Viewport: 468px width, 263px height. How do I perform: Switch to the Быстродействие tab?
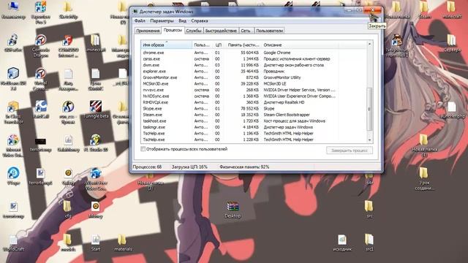pos(221,31)
